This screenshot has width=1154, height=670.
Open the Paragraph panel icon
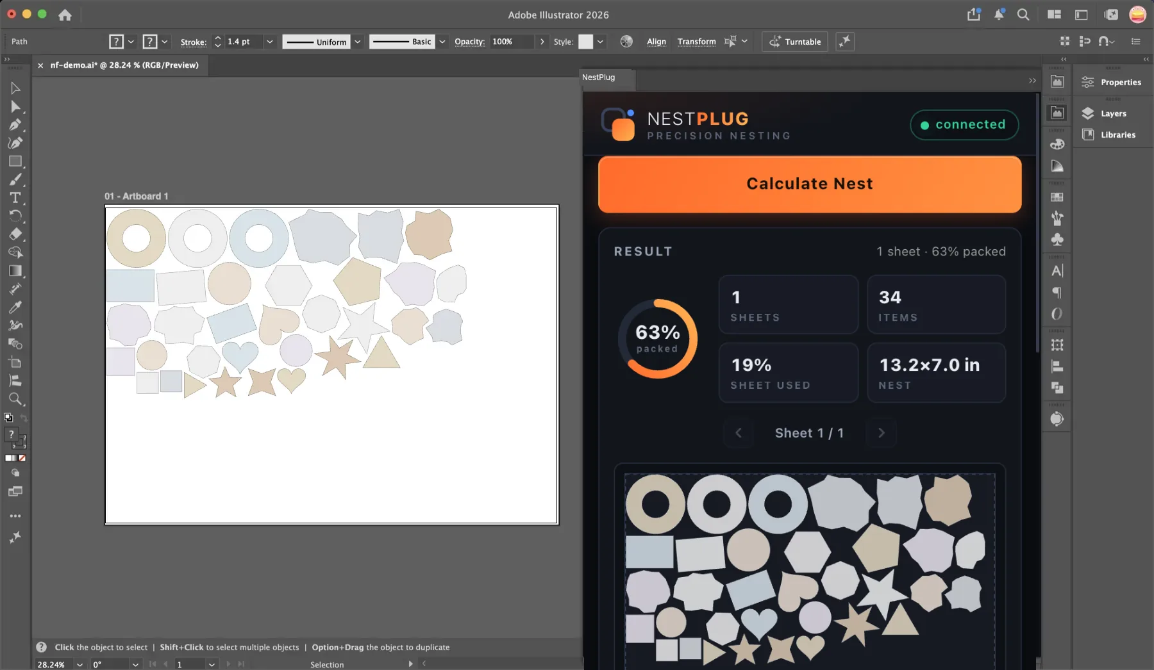1057,293
